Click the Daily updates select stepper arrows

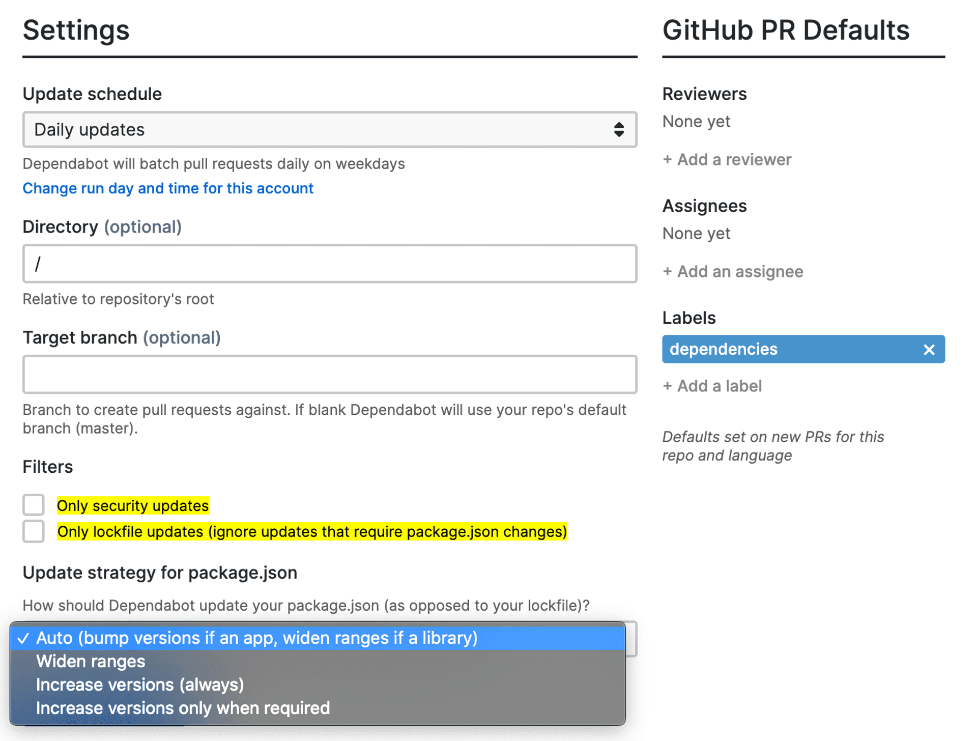(x=619, y=130)
